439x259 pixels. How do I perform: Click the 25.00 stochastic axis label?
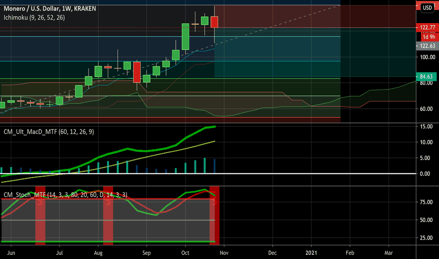426,238
